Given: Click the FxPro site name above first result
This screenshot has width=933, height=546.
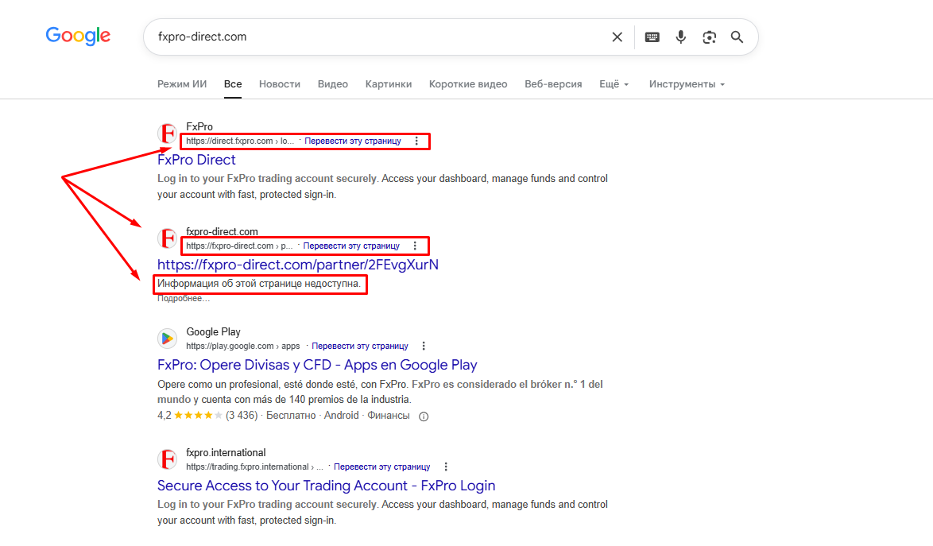Looking at the screenshot, I should 199,126.
